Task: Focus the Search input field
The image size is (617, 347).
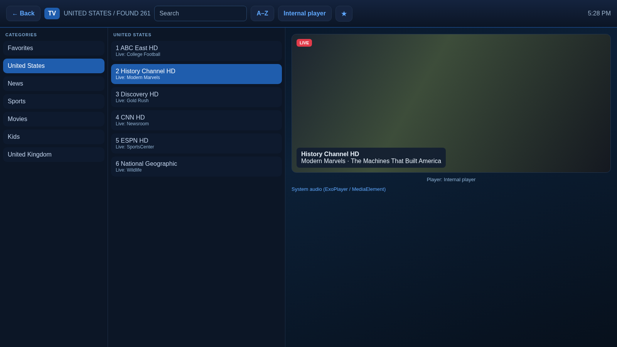Action: 201,13
